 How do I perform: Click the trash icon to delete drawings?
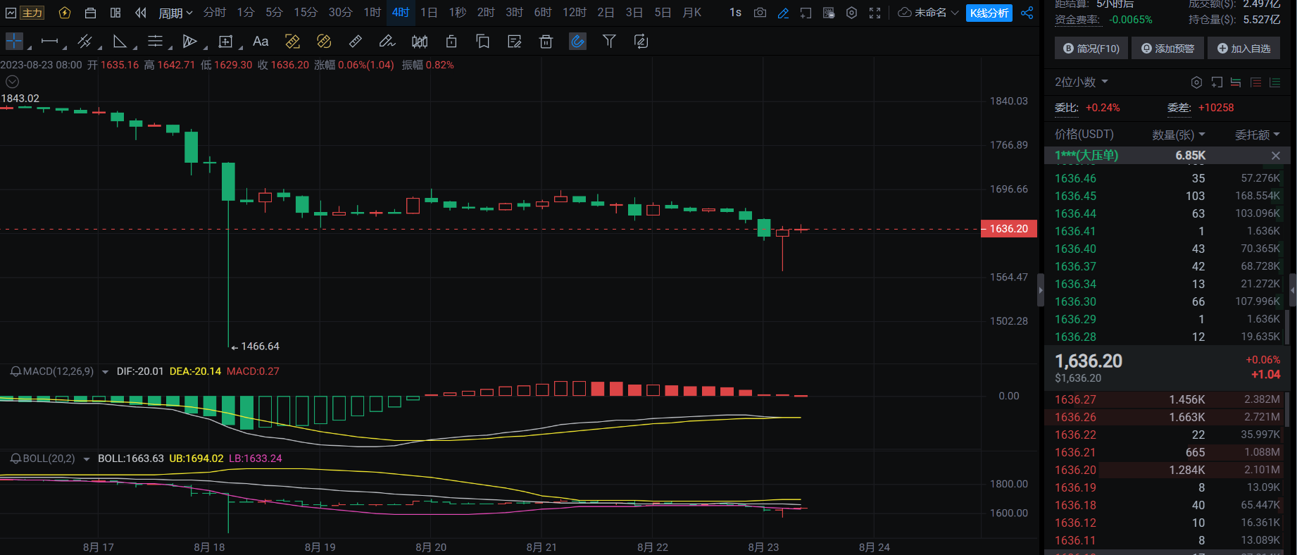546,42
